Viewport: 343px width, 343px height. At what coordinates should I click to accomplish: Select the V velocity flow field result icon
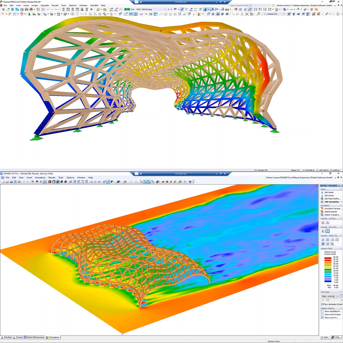coord(327,230)
